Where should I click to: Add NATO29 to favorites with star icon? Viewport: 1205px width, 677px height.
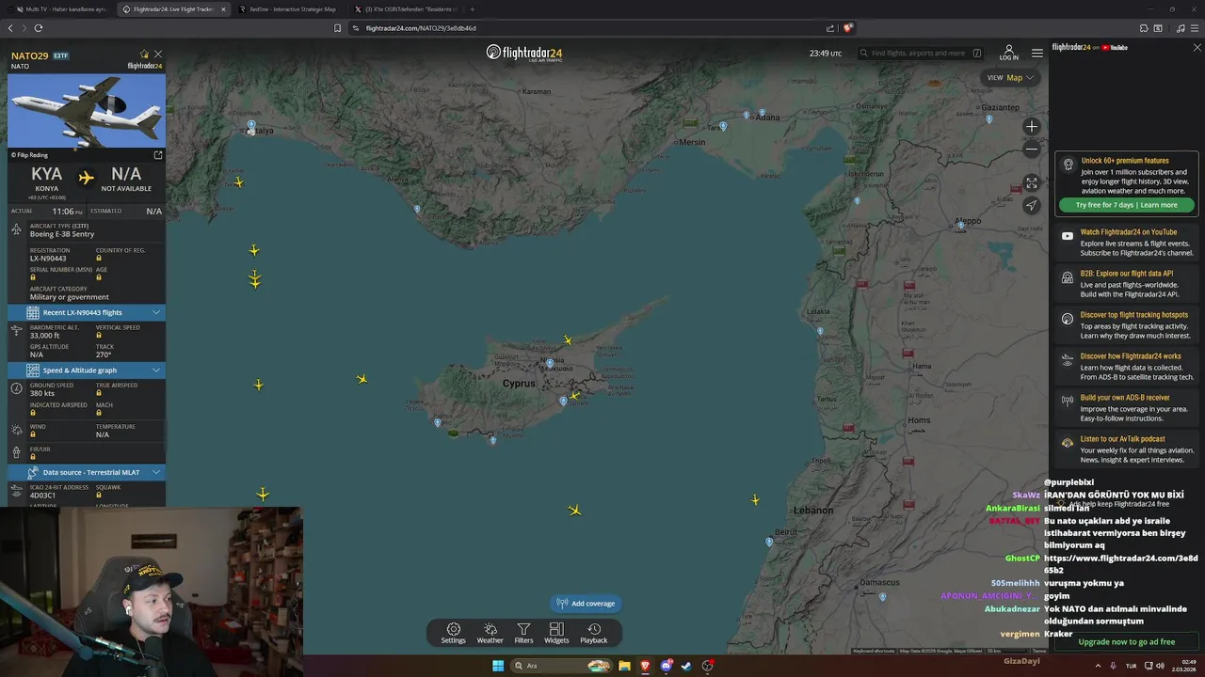point(144,55)
